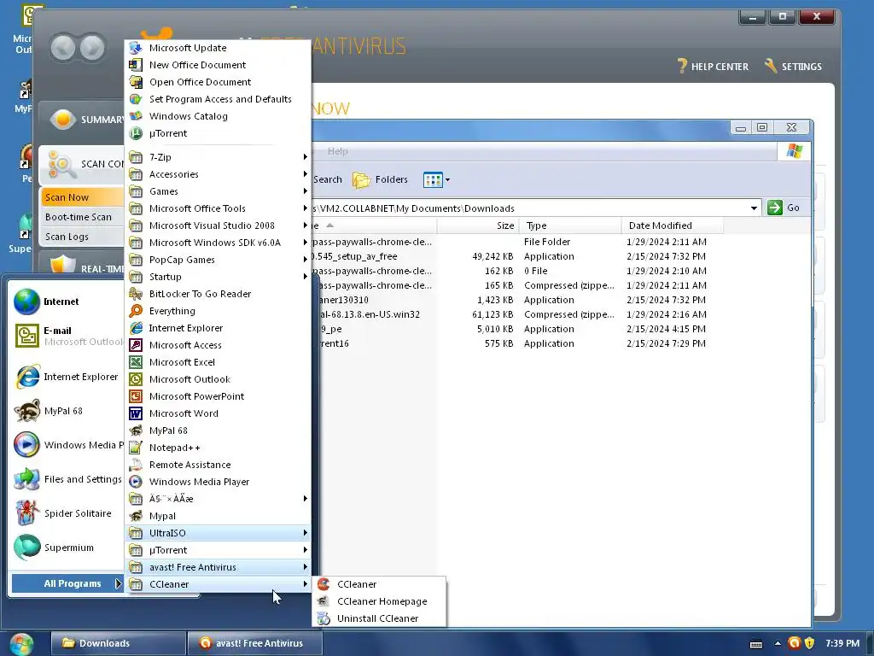Image resolution: width=874 pixels, height=656 pixels.
Task: Open the avast Summary section
Action: pos(84,120)
